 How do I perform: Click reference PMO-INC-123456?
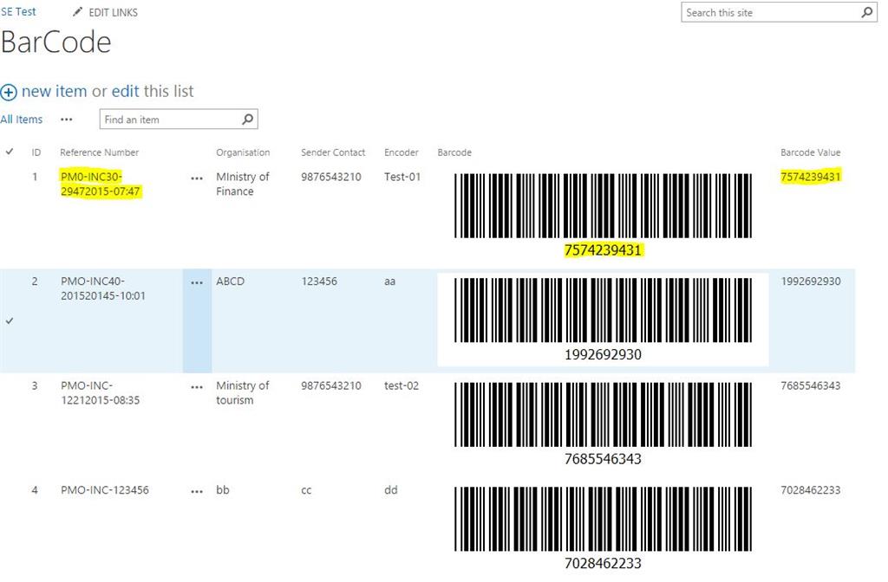point(105,490)
